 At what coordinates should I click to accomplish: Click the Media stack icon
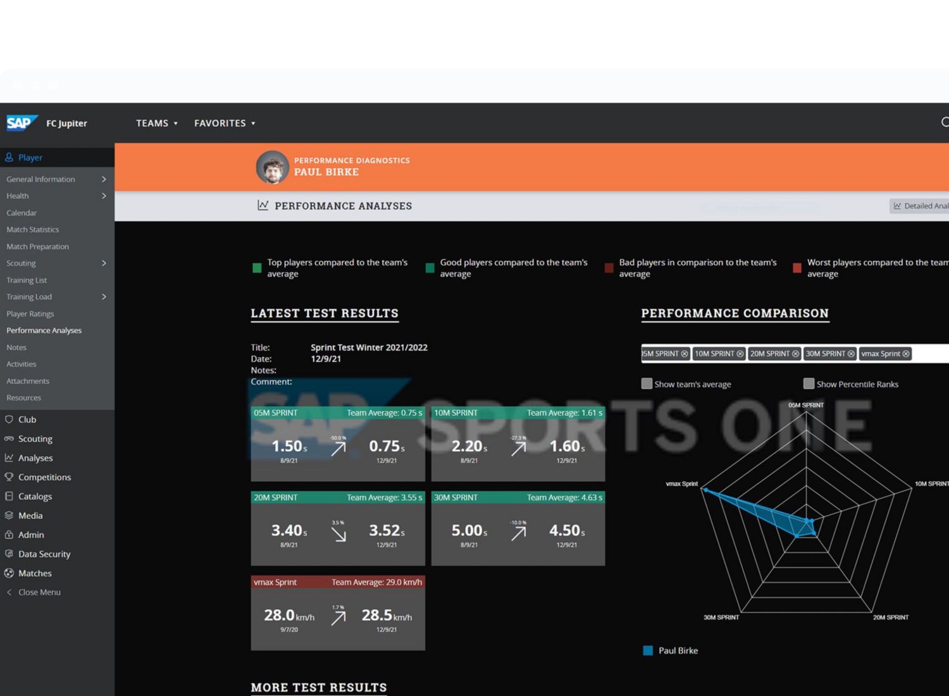(x=9, y=516)
